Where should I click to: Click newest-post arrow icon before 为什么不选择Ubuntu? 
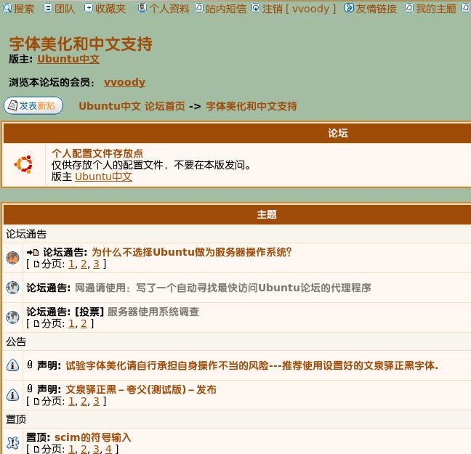coord(33,252)
